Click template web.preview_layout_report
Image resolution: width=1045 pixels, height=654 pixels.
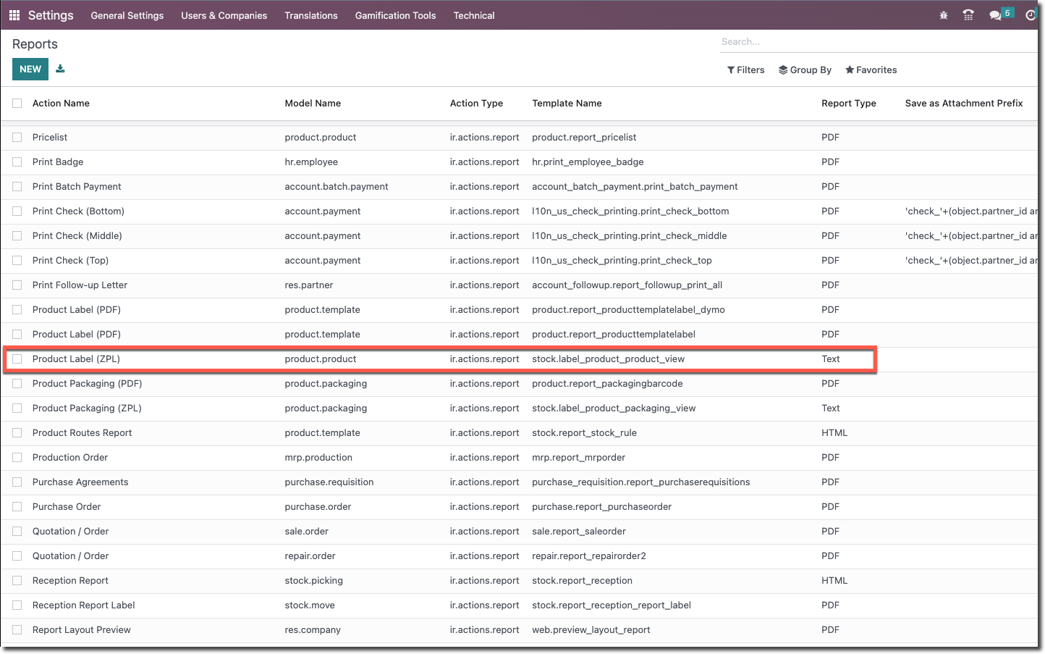[x=591, y=630]
